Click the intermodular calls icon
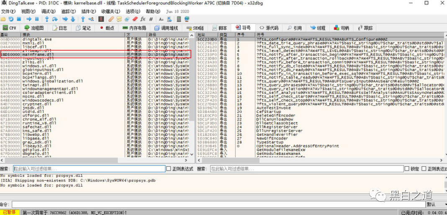The height and width of the screenshot is (215, 447). (169, 19)
